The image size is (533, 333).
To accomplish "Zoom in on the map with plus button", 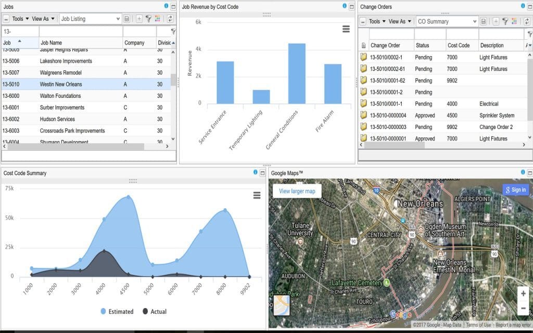I will pos(523,293).
